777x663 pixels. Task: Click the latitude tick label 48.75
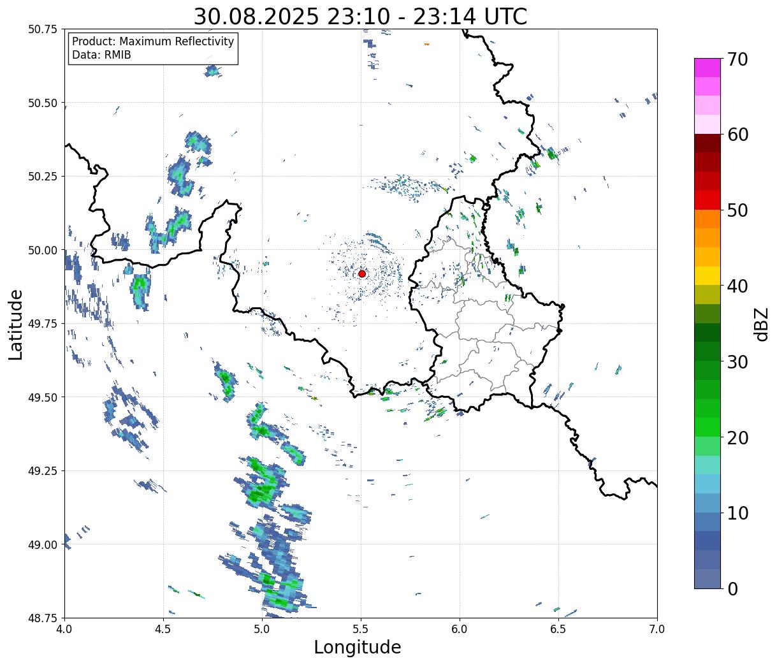43,618
